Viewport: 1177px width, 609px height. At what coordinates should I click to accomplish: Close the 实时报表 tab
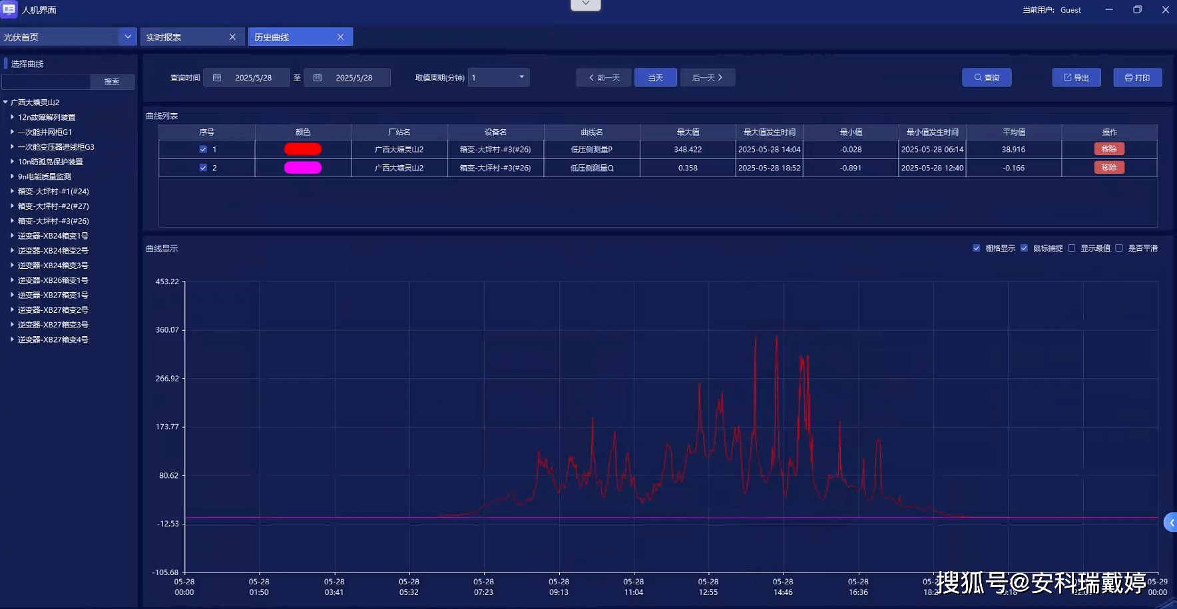pyautogui.click(x=232, y=37)
